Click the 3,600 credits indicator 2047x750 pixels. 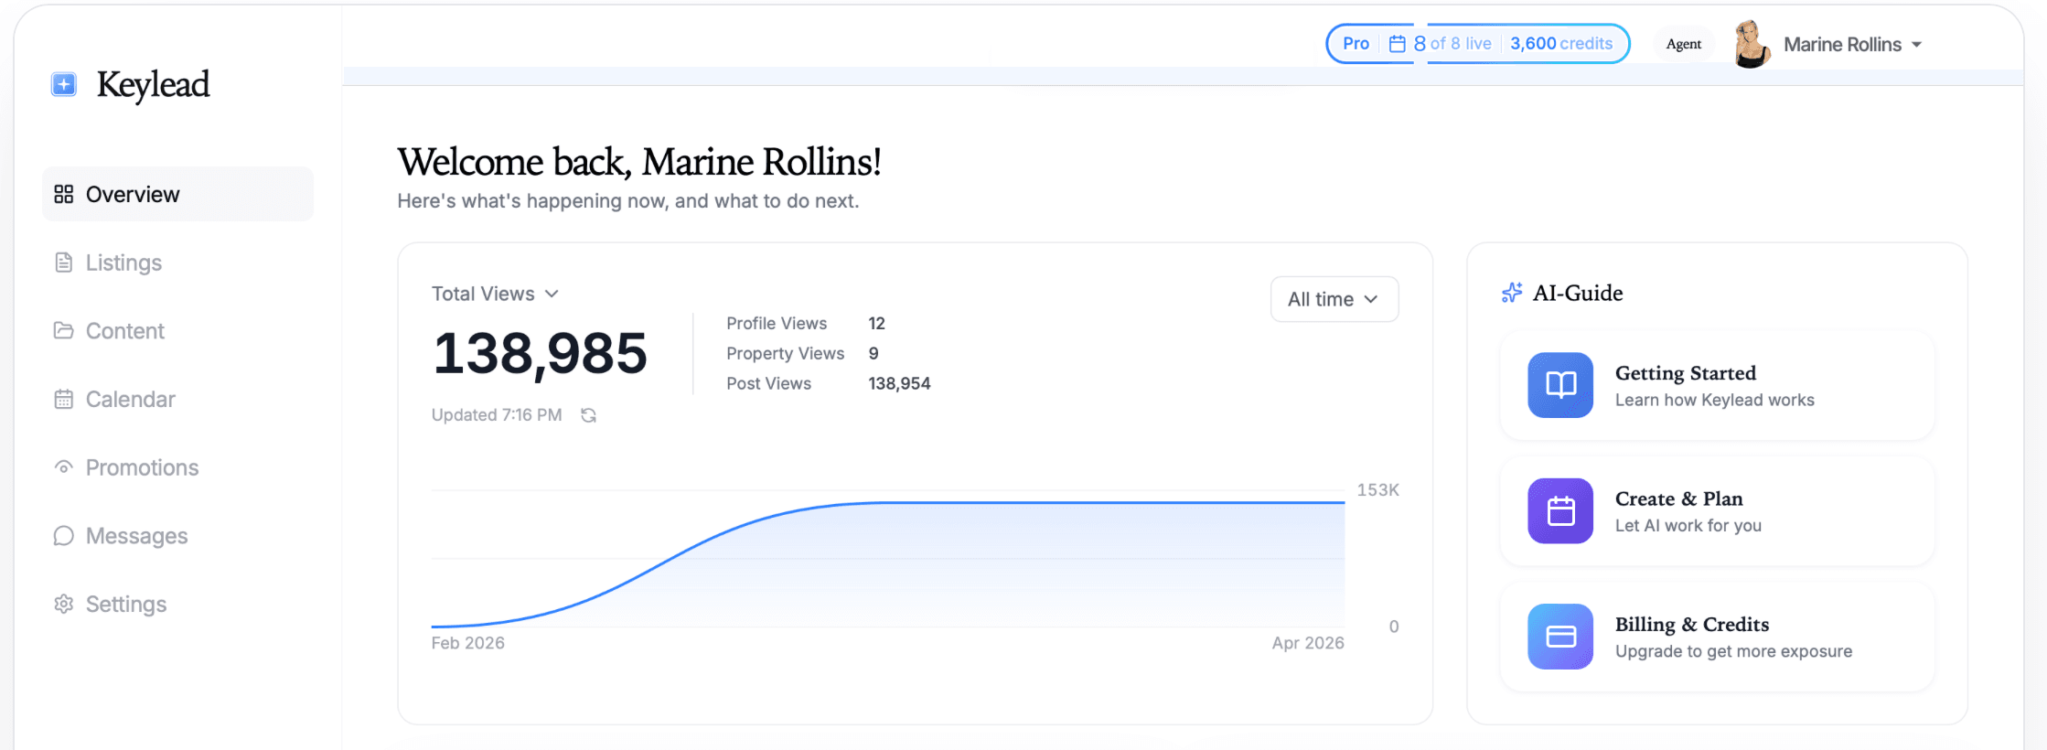[1561, 44]
